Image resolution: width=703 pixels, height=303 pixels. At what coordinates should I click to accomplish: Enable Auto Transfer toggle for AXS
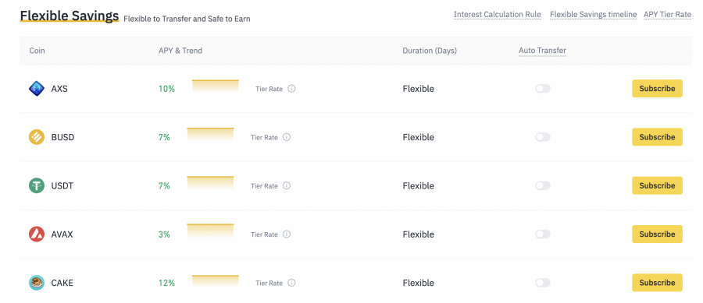(x=543, y=89)
